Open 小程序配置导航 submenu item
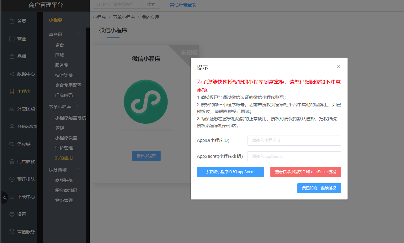The width and height of the screenshot is (404, 243). click(71, 118)
